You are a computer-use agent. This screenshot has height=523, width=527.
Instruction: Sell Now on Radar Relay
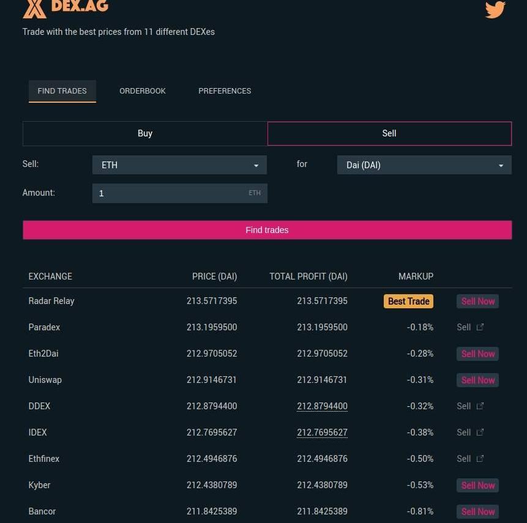click(477, 302)
